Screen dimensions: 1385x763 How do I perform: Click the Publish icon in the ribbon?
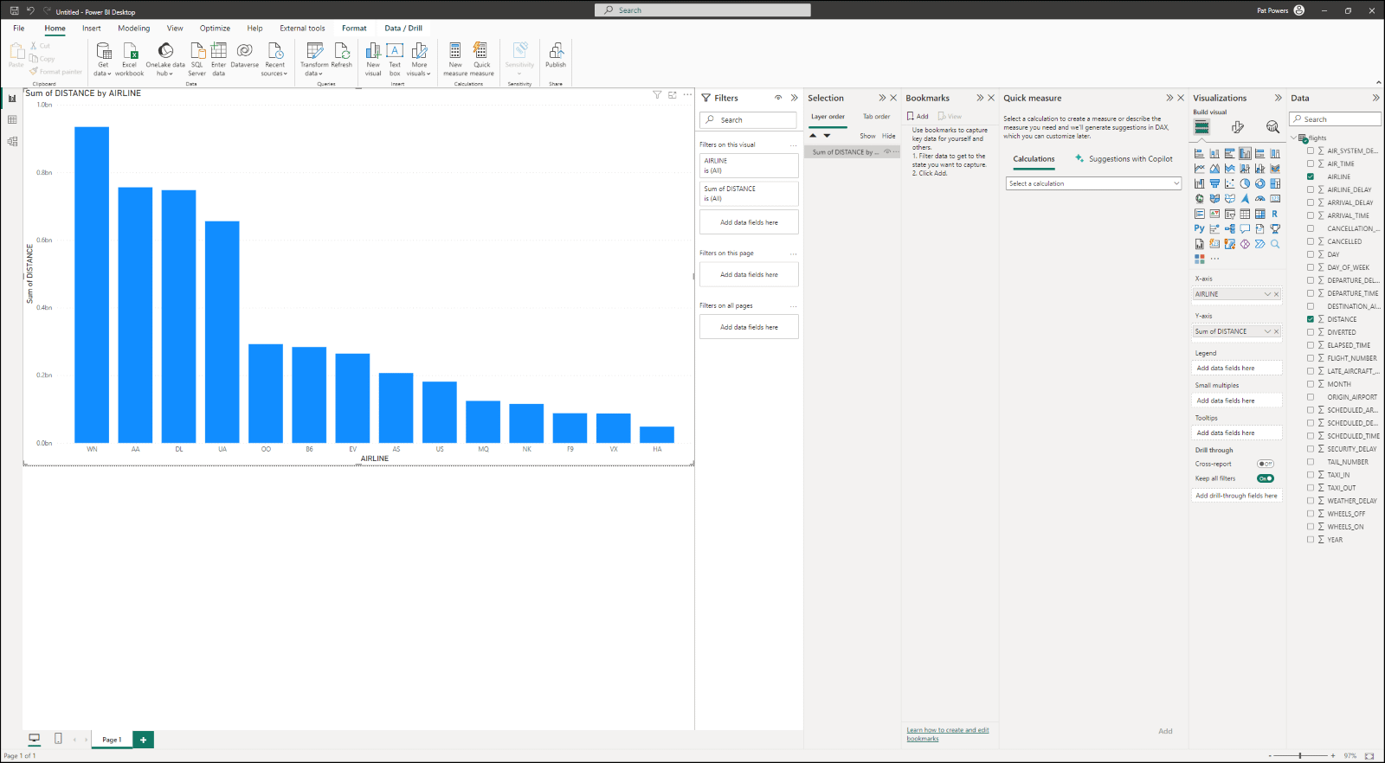tap(556, 54)
